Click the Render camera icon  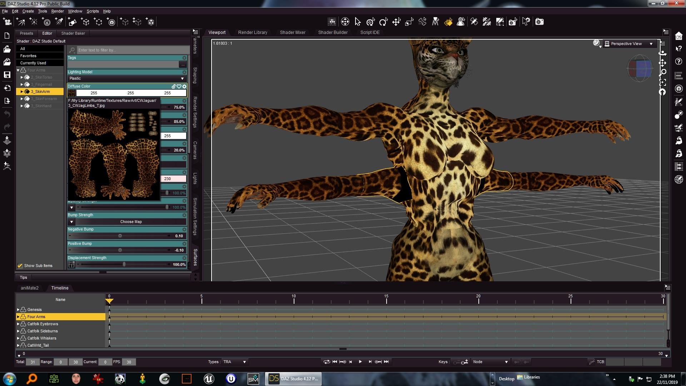tap(539, 22)
